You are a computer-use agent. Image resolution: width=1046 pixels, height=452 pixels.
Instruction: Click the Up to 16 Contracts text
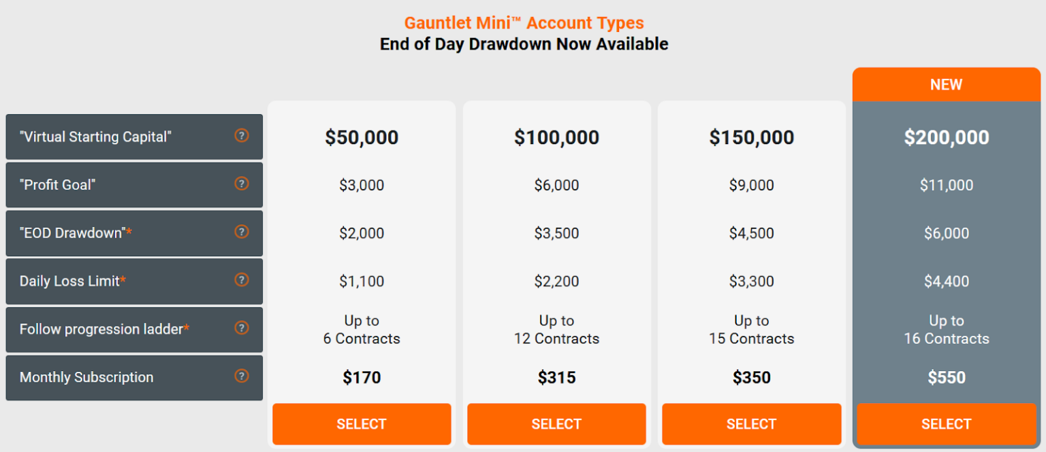pyautogui.click(x=947, y=330)
